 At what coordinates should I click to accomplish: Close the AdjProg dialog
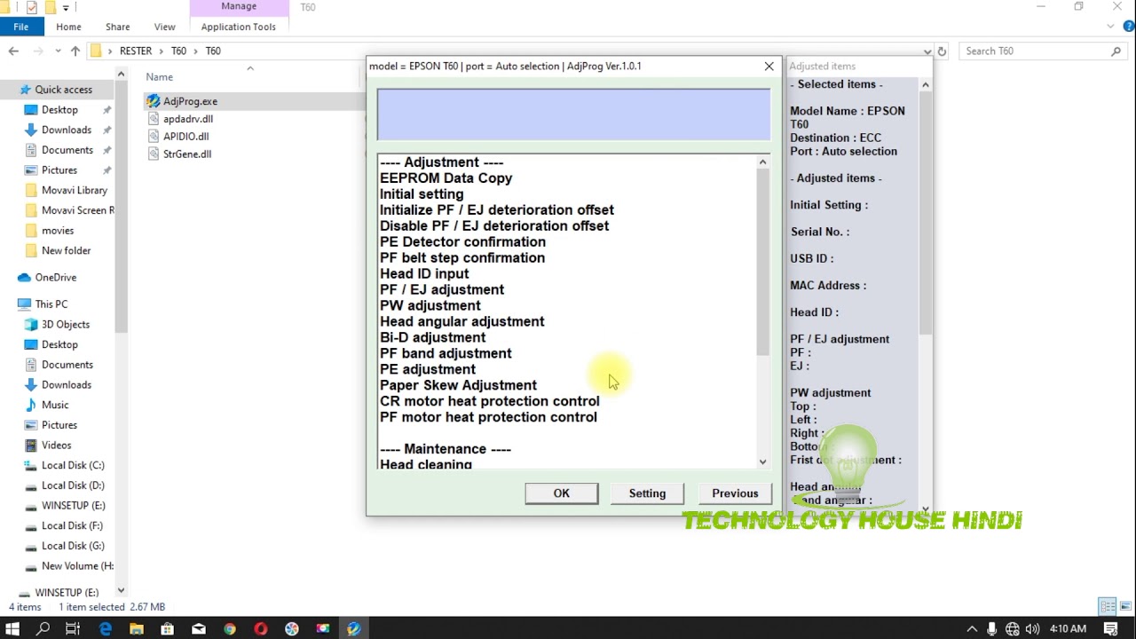pos(769,67)
